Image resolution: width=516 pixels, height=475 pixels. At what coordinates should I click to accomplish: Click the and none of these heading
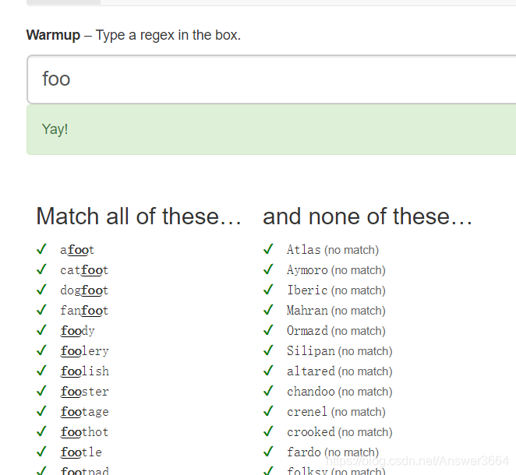[368, 216]
